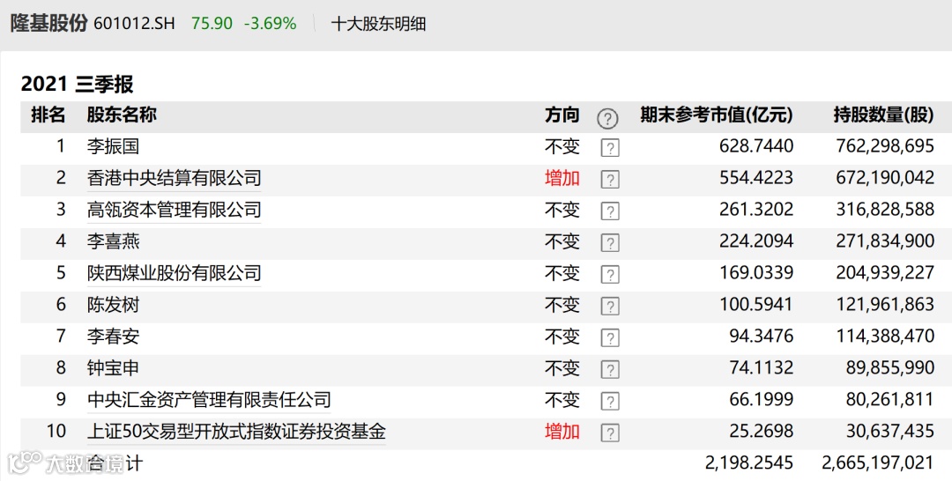
Task: Click market value 261.3202
Action: click(756, 210)
